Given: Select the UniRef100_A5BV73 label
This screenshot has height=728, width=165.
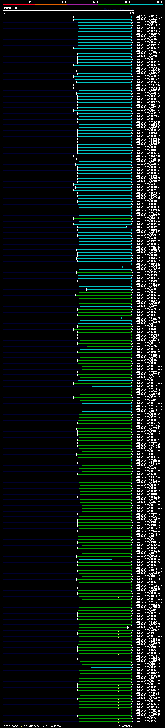Looking at the screenshot, I should 148,289.
